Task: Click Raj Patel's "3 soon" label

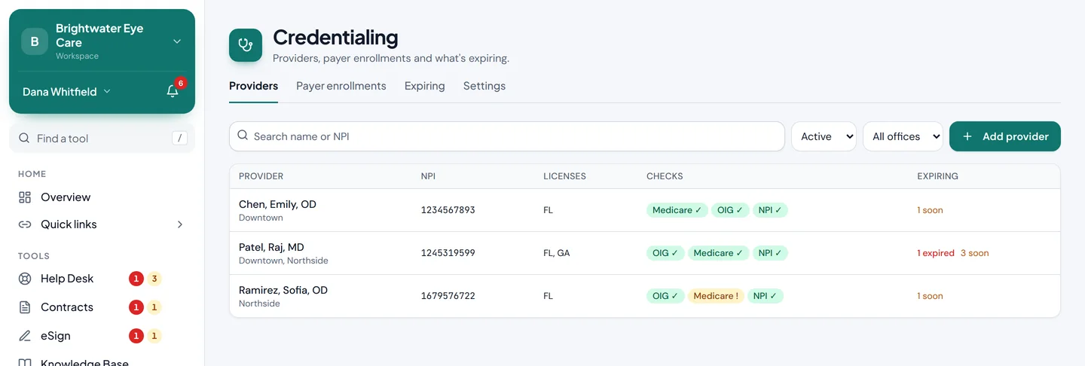Action: click(974, 253)
